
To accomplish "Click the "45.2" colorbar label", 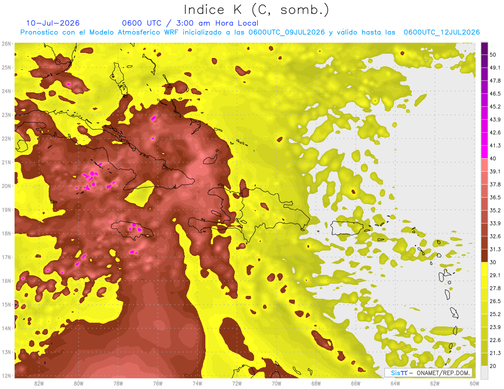I will [x=495, y=107].
